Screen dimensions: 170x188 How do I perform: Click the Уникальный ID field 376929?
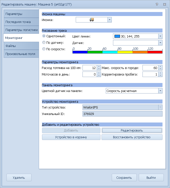pyautogui.click(x=122, y=114)
